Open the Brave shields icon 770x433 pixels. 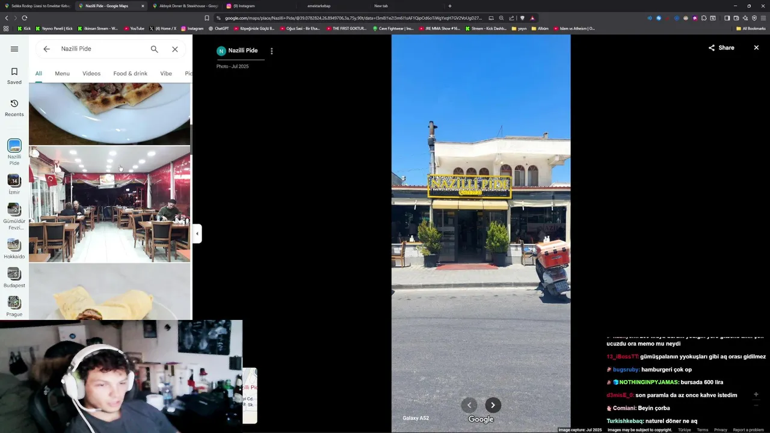pos(522,18)
